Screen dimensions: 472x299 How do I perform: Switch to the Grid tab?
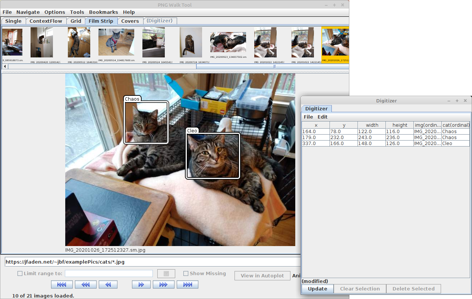76,21
